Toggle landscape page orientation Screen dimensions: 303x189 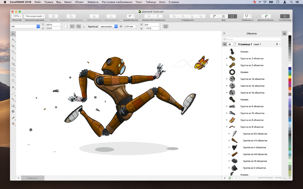72,26
